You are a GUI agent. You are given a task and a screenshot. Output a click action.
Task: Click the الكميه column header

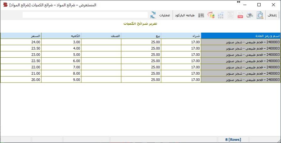61,36
